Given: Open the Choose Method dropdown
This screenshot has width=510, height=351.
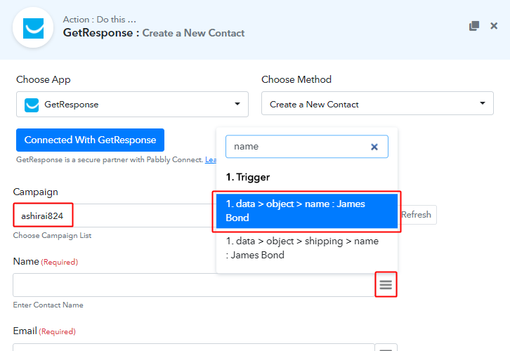Looking at the screenshot, I should [x=377, y=103].
